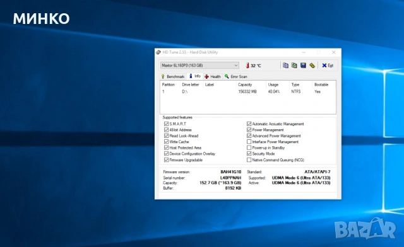404x247 pixels.
Task: Click the ATA/ATAPI-7 standard value
Action: tap(318, 171)
